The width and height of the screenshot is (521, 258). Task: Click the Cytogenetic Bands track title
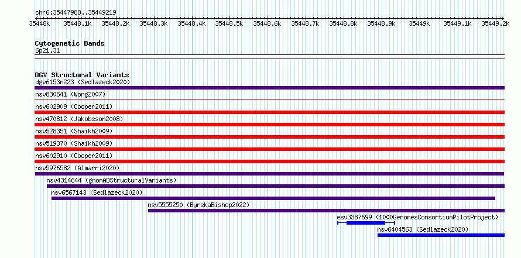point(70,43)
